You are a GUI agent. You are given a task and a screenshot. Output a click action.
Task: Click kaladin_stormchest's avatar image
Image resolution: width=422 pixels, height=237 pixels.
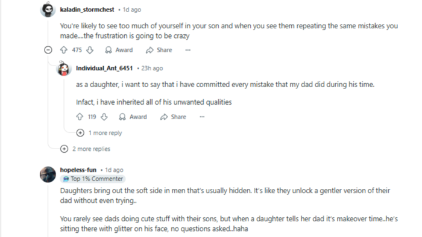pos(48,10)
